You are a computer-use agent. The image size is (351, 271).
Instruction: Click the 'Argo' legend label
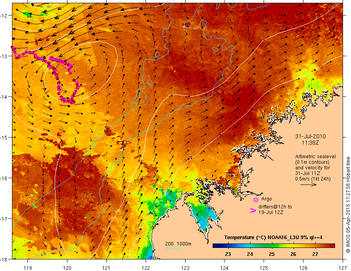(x=266, y=199)
